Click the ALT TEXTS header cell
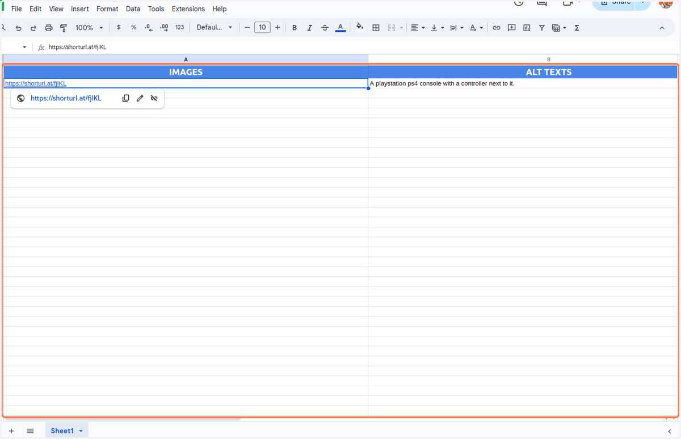 coord(523,72)
